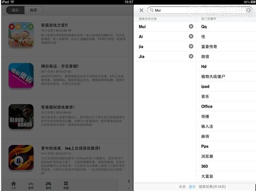Open the games controller tab
This screenshot has height=191, width=256.
[x=48, y=185]
